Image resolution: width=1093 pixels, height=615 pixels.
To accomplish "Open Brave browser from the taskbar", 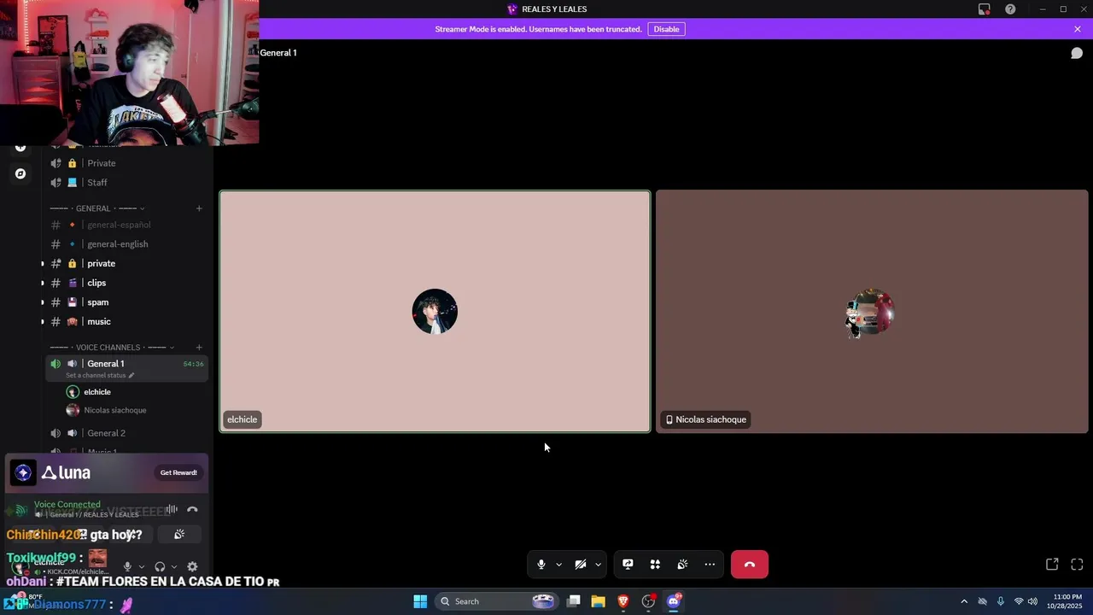I will 623,601.
